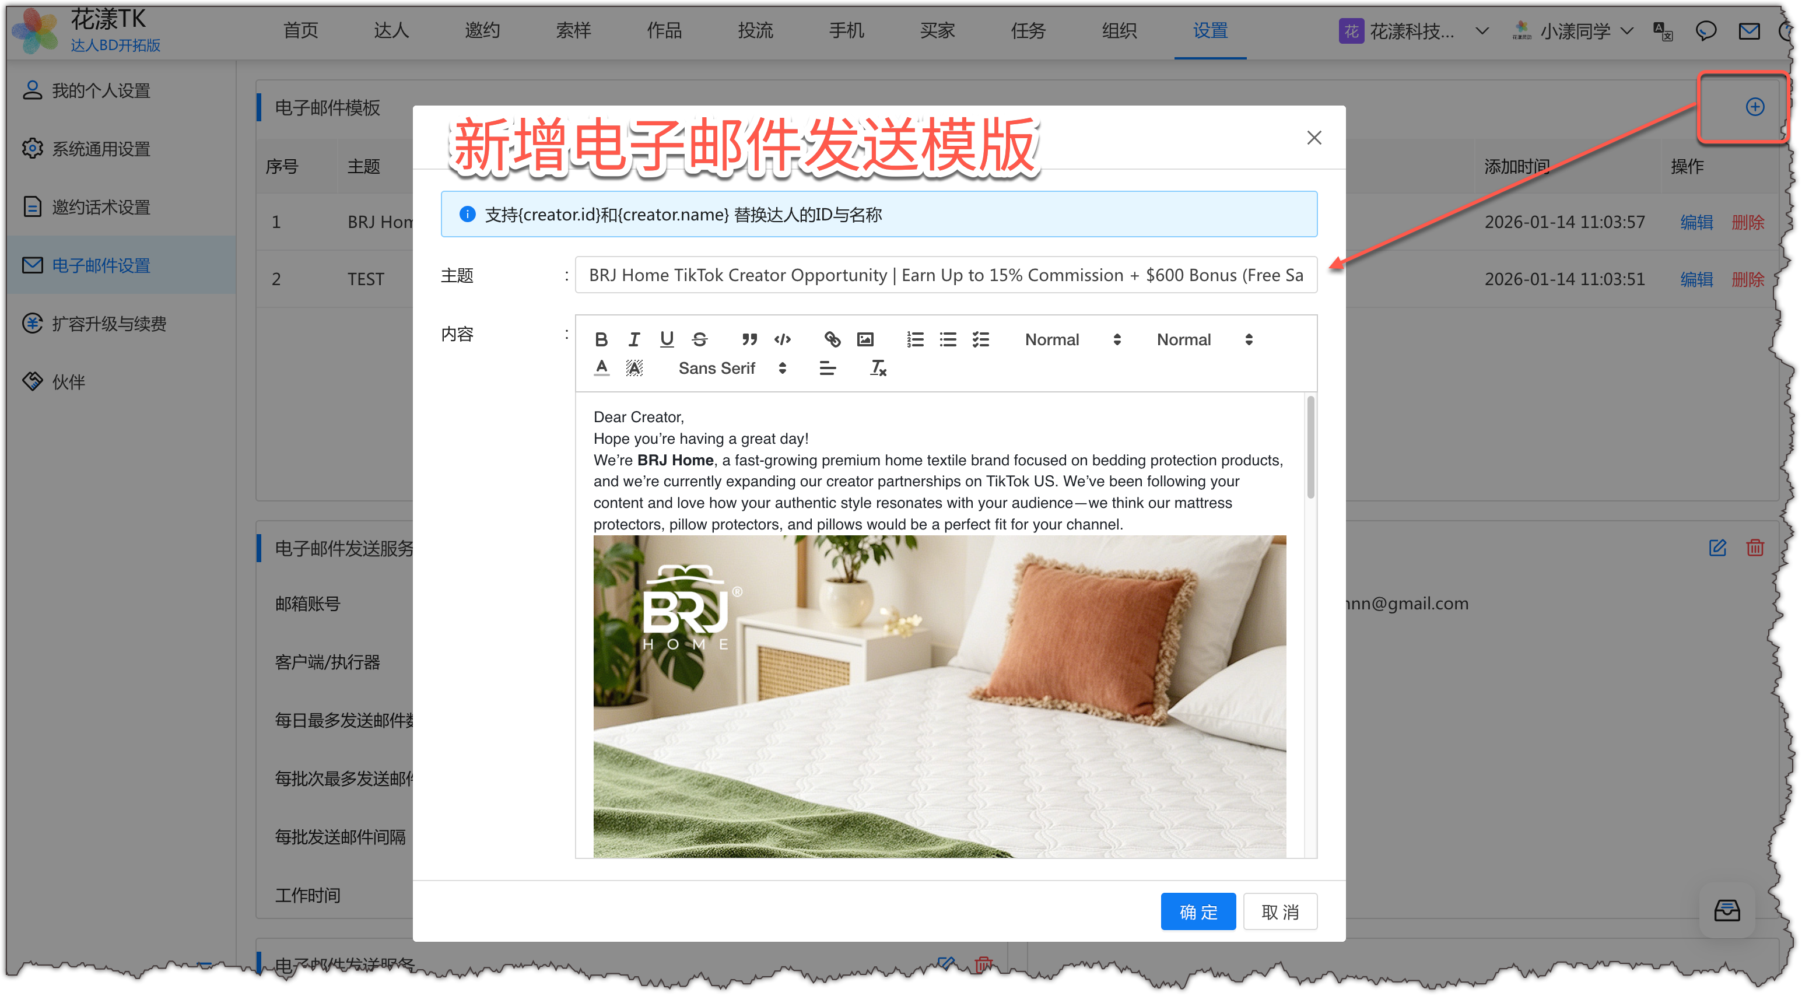
Task: Open the text color picker
Action: pos(601,368)
